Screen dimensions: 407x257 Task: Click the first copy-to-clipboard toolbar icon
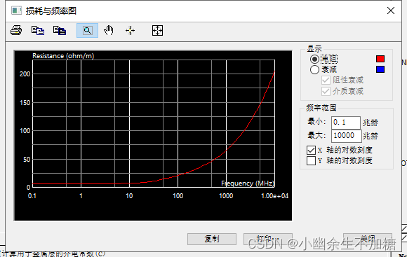pyautogui.click(x=38, y=31)
